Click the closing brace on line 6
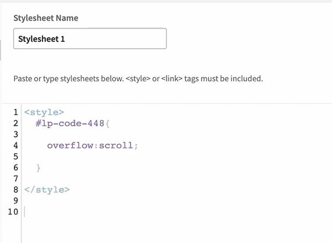 [x=38, y=168]
